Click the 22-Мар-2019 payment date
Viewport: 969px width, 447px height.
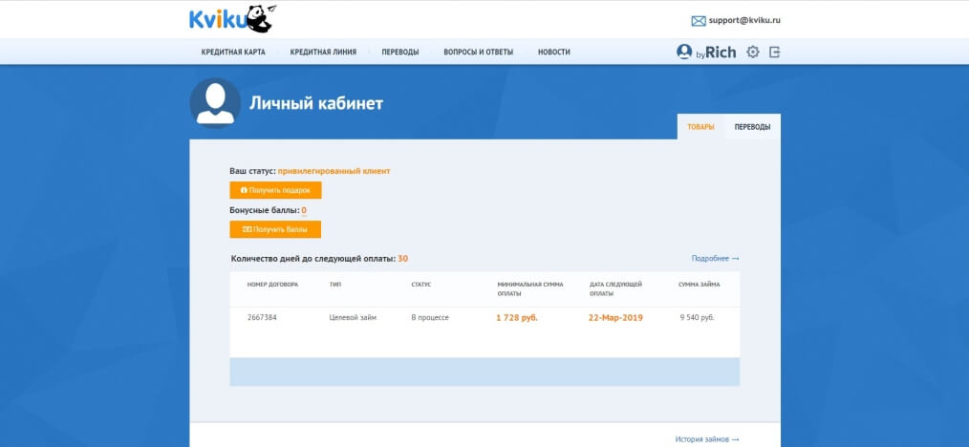615,317
